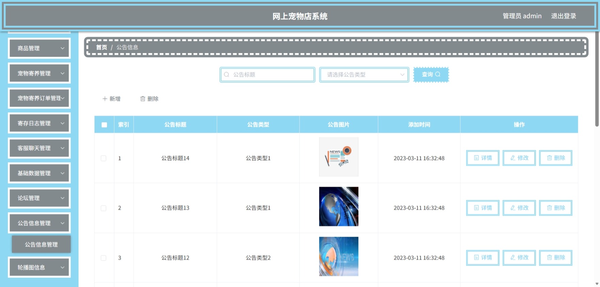Screen dimensions: 600x287
Task: Expand the 宠物寄养订单管理 menu chevron
Action: tap(63, 98)
